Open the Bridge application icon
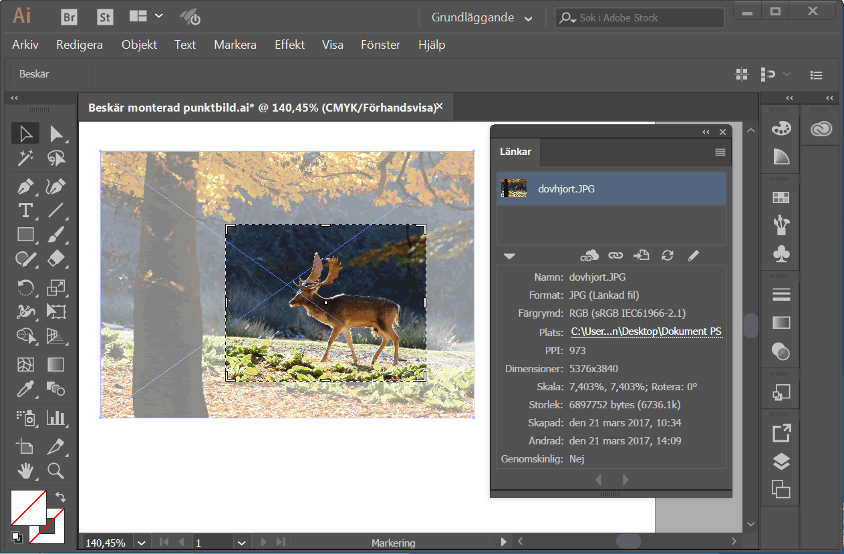The width and height of the screenshot is (844, 554). click(69, 17)
